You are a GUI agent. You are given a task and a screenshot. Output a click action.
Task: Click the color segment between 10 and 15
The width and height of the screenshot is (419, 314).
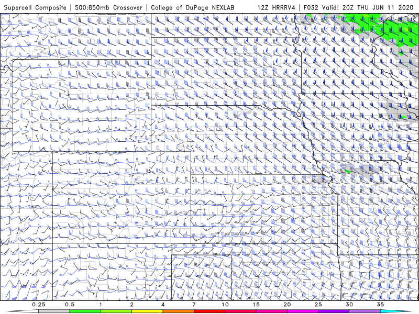pyautogui.click(x=240, y=311)
